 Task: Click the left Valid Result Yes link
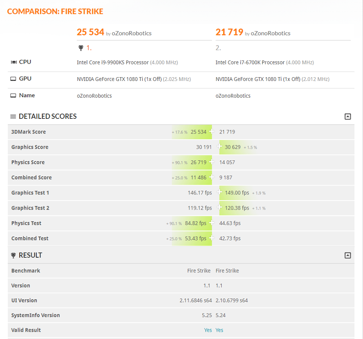208,330
